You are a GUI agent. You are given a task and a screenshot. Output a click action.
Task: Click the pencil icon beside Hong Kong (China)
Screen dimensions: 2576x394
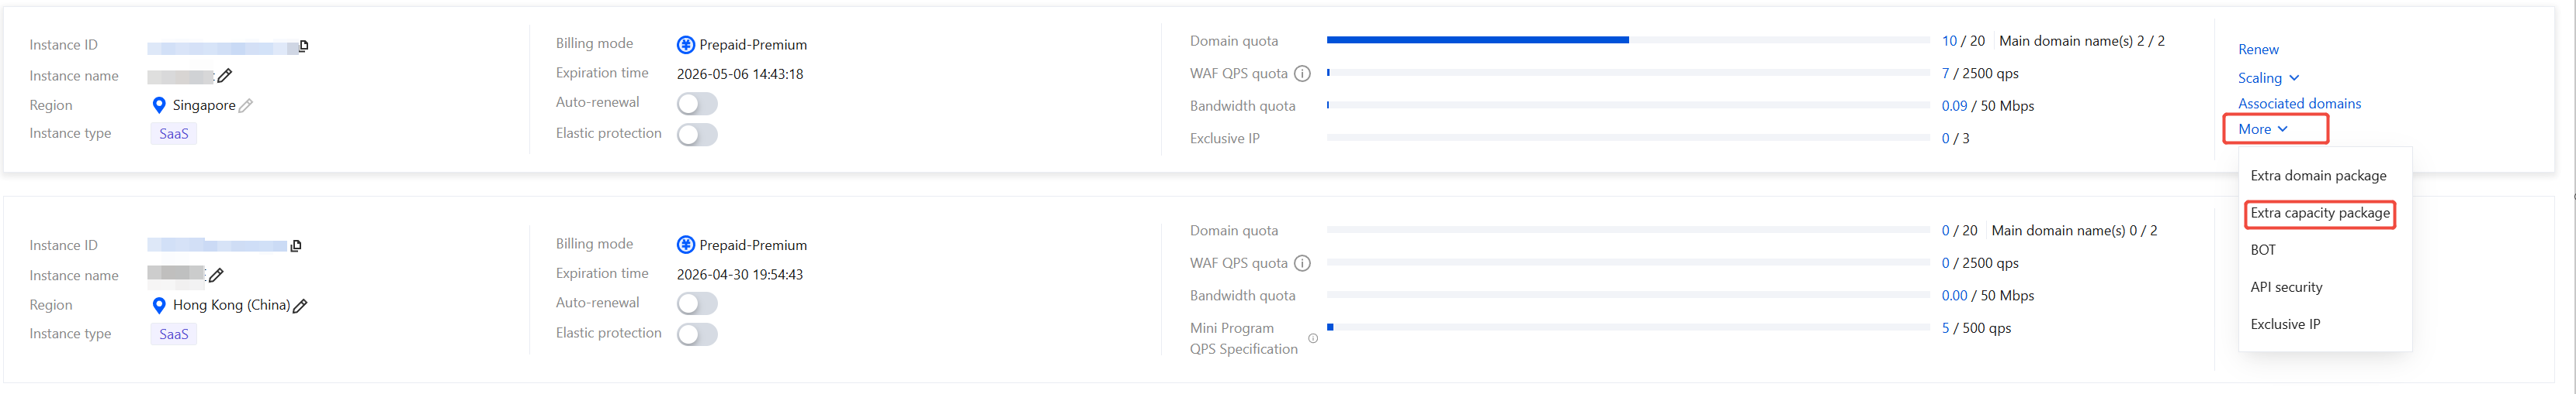point(300,307)
